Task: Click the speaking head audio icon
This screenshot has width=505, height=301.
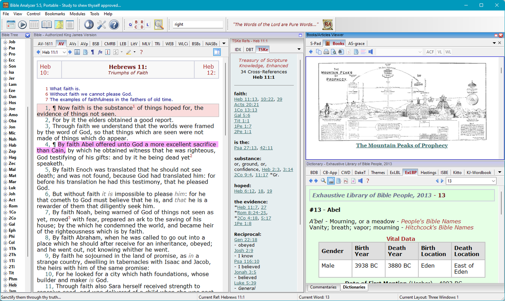Action: tap(89, 25)
